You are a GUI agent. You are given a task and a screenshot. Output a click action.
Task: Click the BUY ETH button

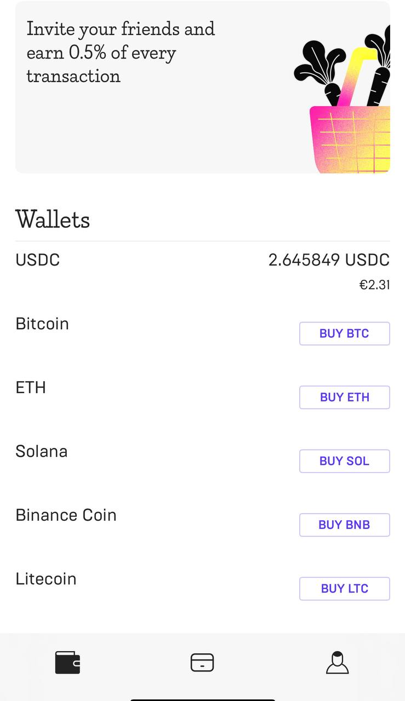tap(344, 397)
